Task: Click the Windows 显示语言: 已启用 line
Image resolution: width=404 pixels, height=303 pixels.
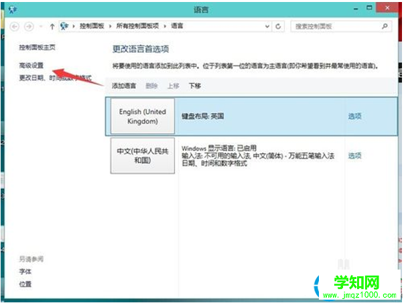Action: pos(219,148)
